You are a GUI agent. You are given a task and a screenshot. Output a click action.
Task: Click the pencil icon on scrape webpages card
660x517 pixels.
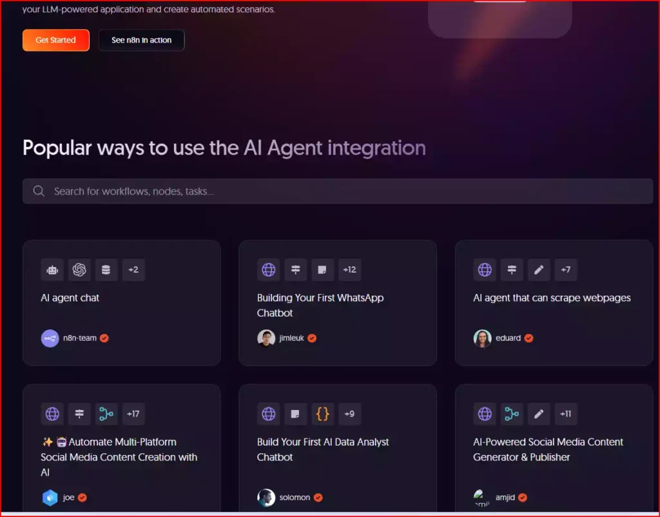538,269
